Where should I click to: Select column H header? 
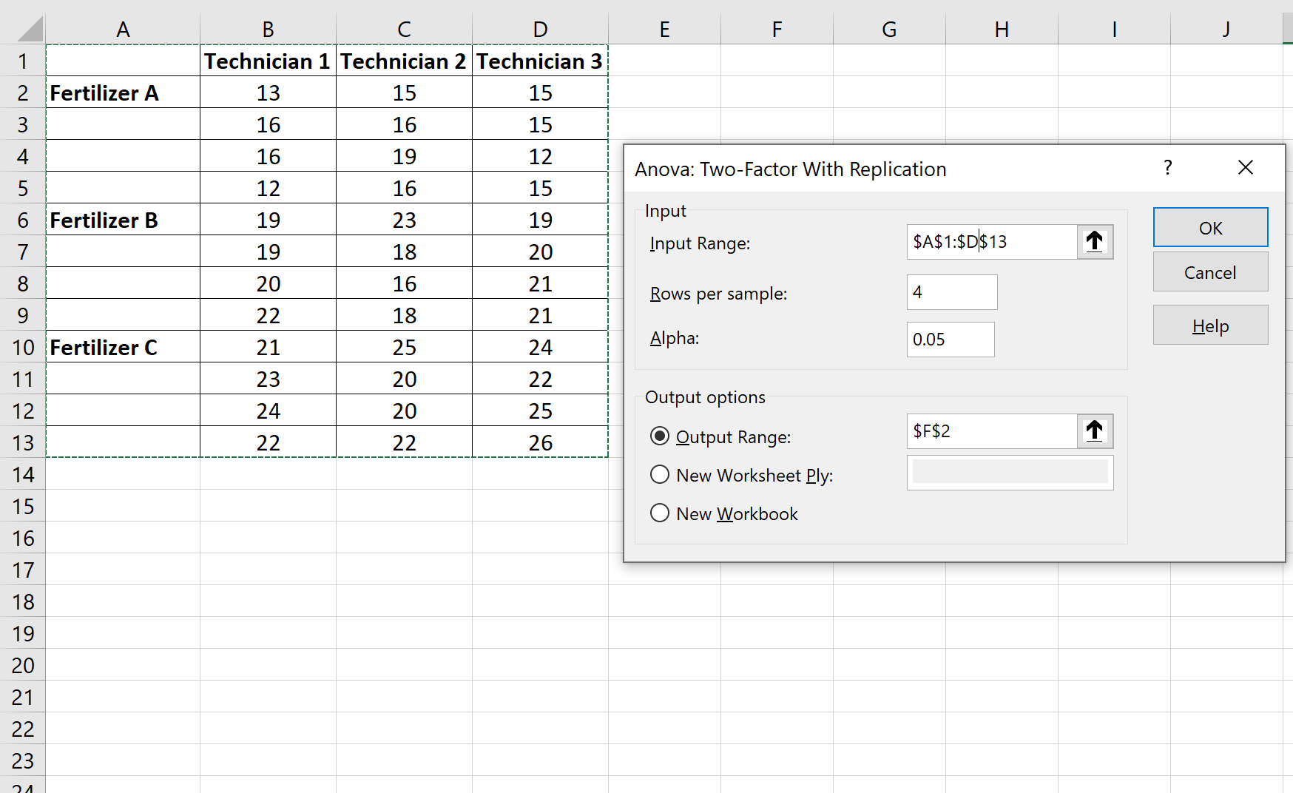coord(1002,30)
